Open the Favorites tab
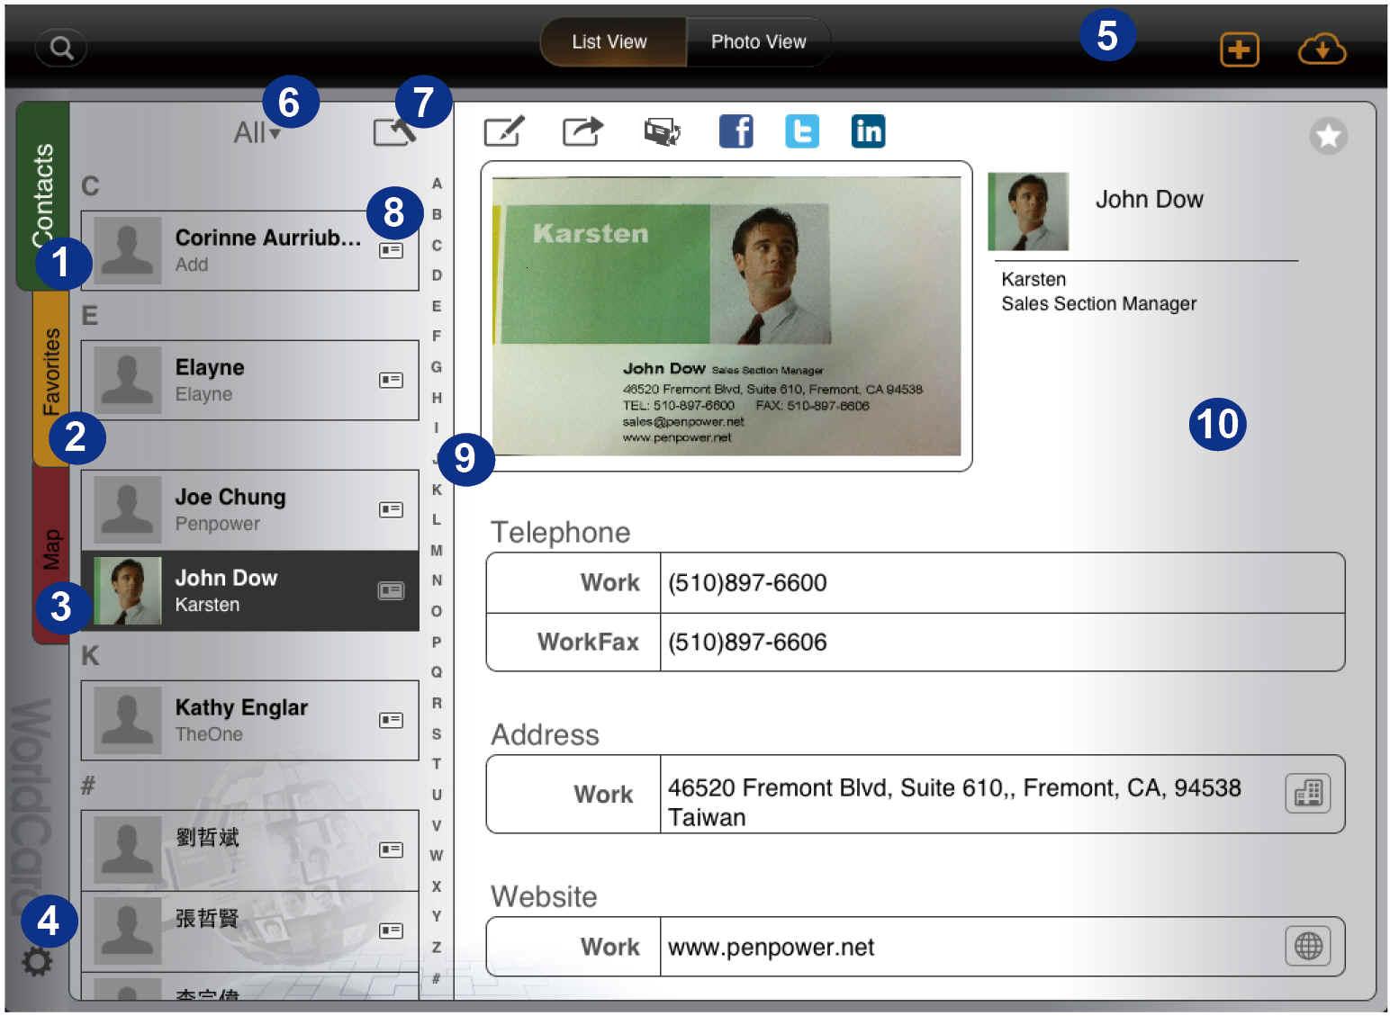Screen dimensions: 1390x1016 point(51,373)
